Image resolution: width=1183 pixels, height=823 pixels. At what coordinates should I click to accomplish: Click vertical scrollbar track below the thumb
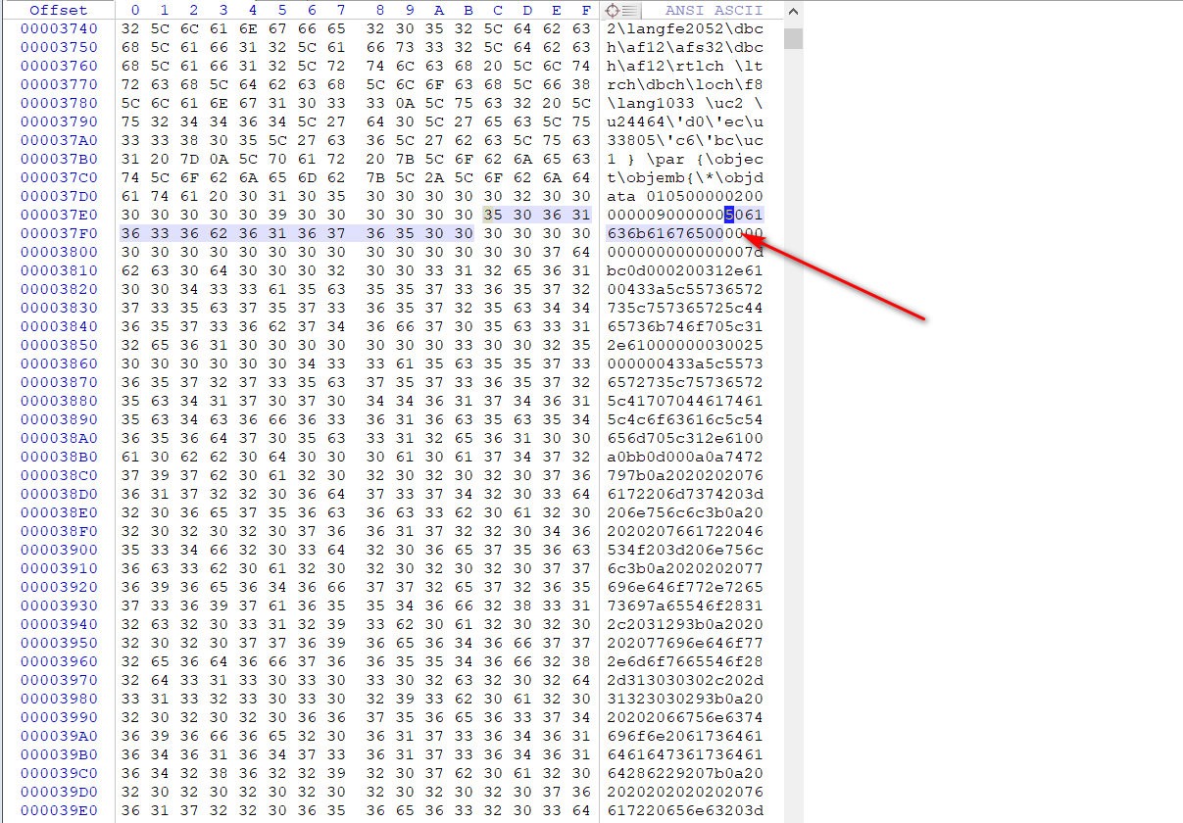pos(792,431)
